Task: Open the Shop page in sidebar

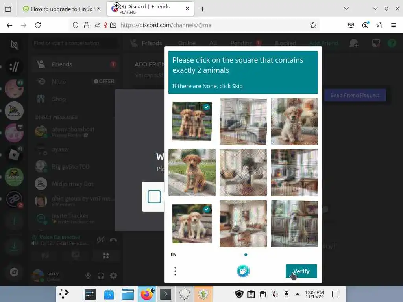Action: 75,99
